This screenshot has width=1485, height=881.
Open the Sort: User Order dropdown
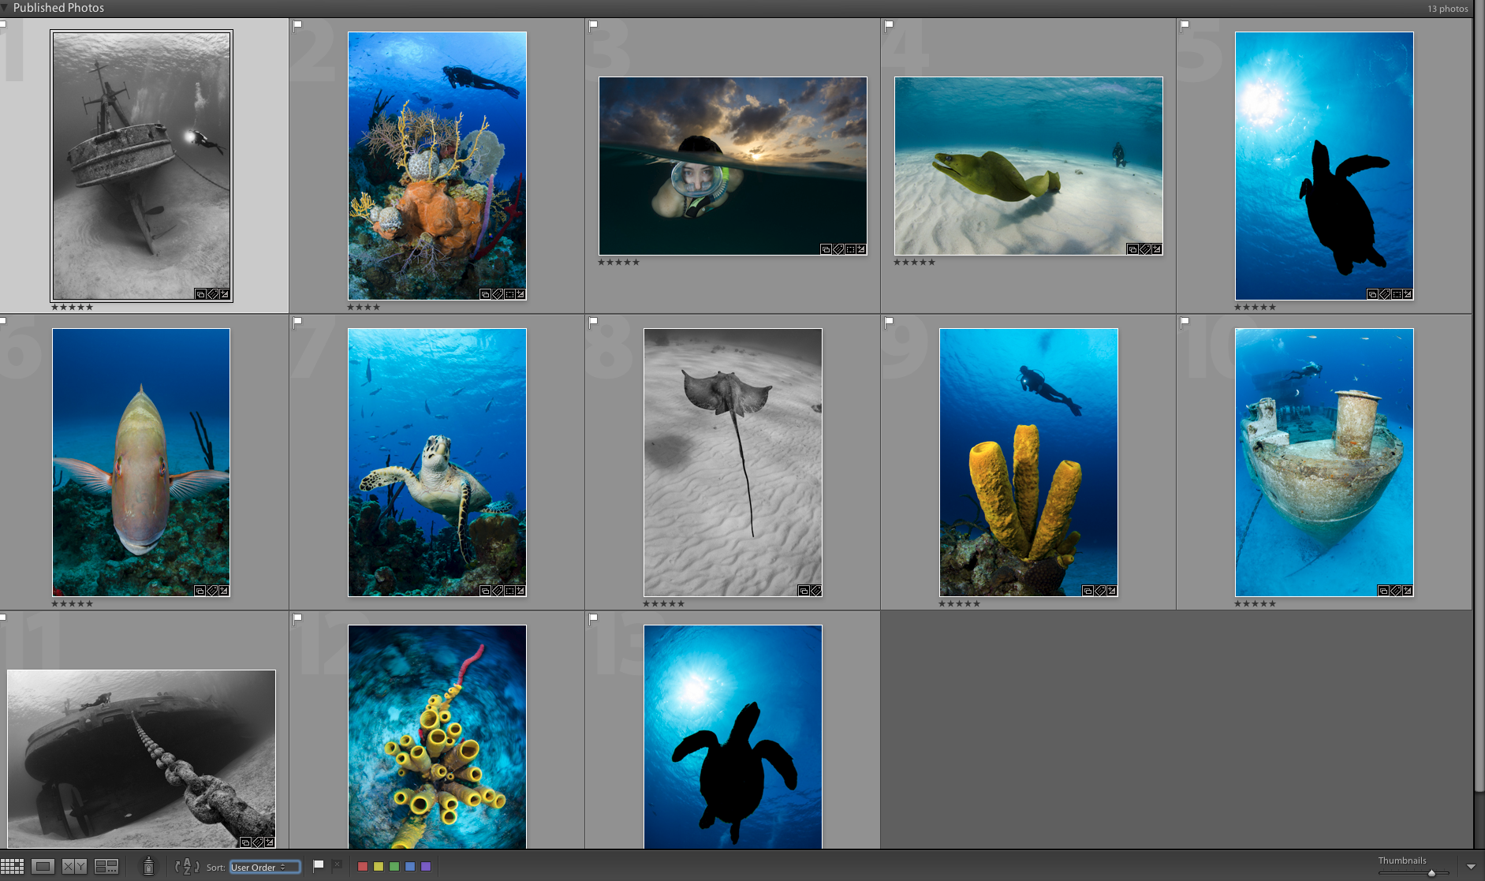tap(264, 867)
